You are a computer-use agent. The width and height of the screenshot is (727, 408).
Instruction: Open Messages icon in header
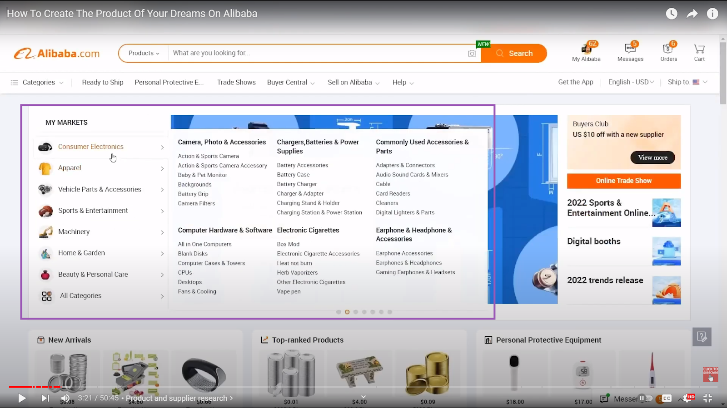click(x=630, y=49)
